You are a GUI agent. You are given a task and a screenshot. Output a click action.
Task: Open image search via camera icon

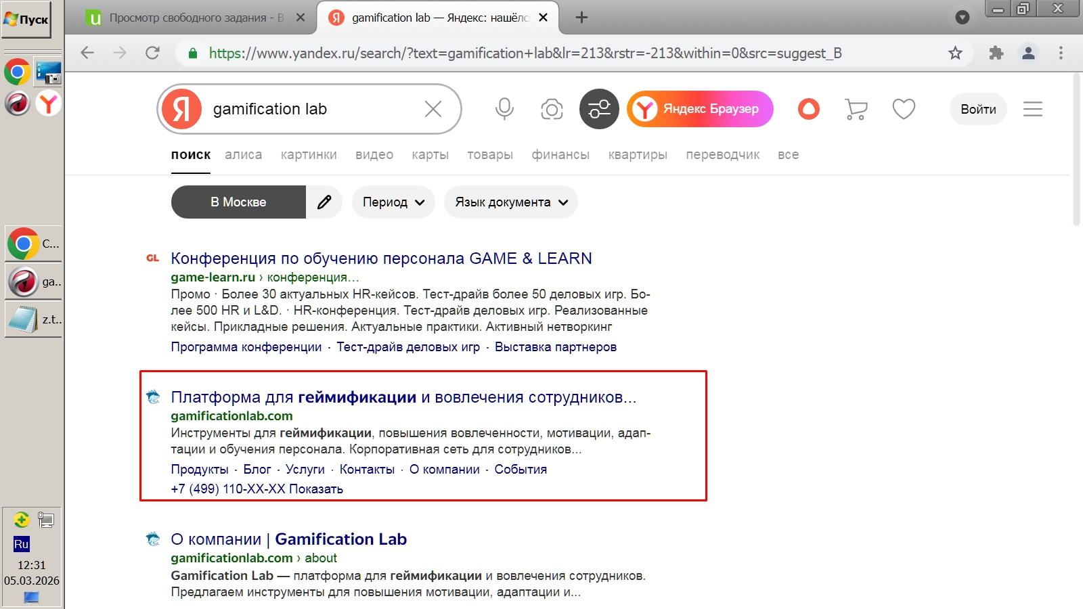click(x=552, y=109)
